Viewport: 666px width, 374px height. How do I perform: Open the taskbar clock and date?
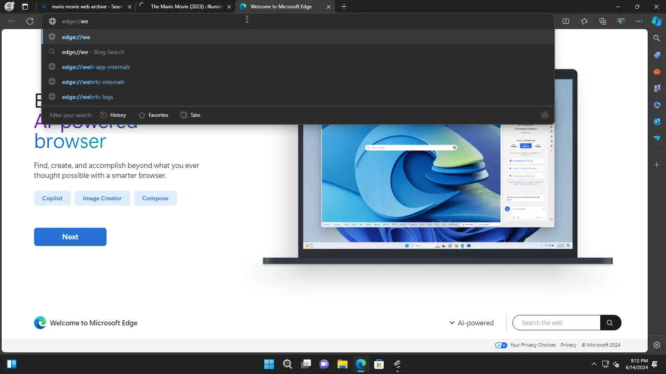click(x=637, y=364)
